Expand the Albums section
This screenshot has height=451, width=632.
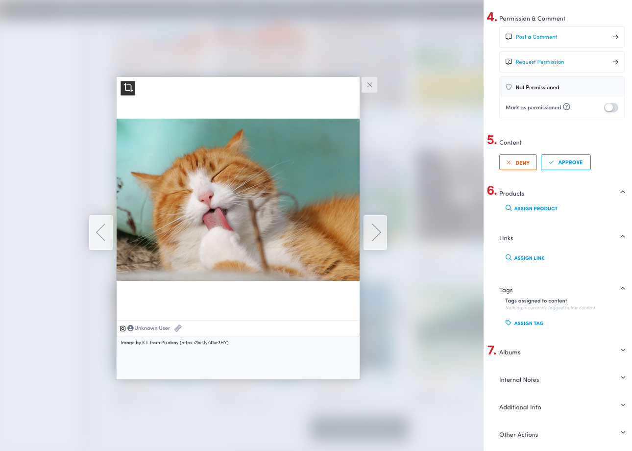coord(623,351)
